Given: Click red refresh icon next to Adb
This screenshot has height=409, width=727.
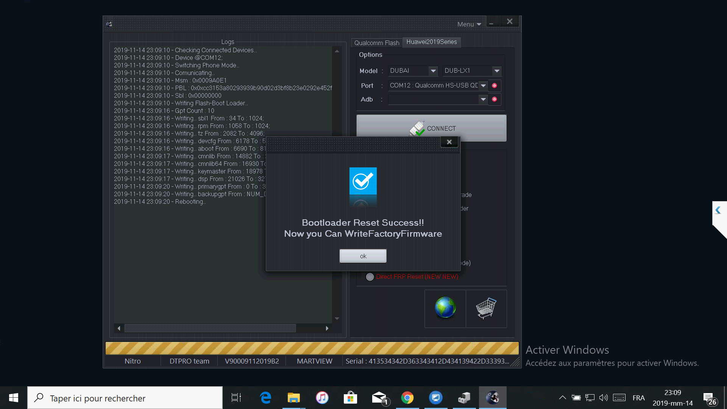Looking at the screenshot, I should (495, 99).
